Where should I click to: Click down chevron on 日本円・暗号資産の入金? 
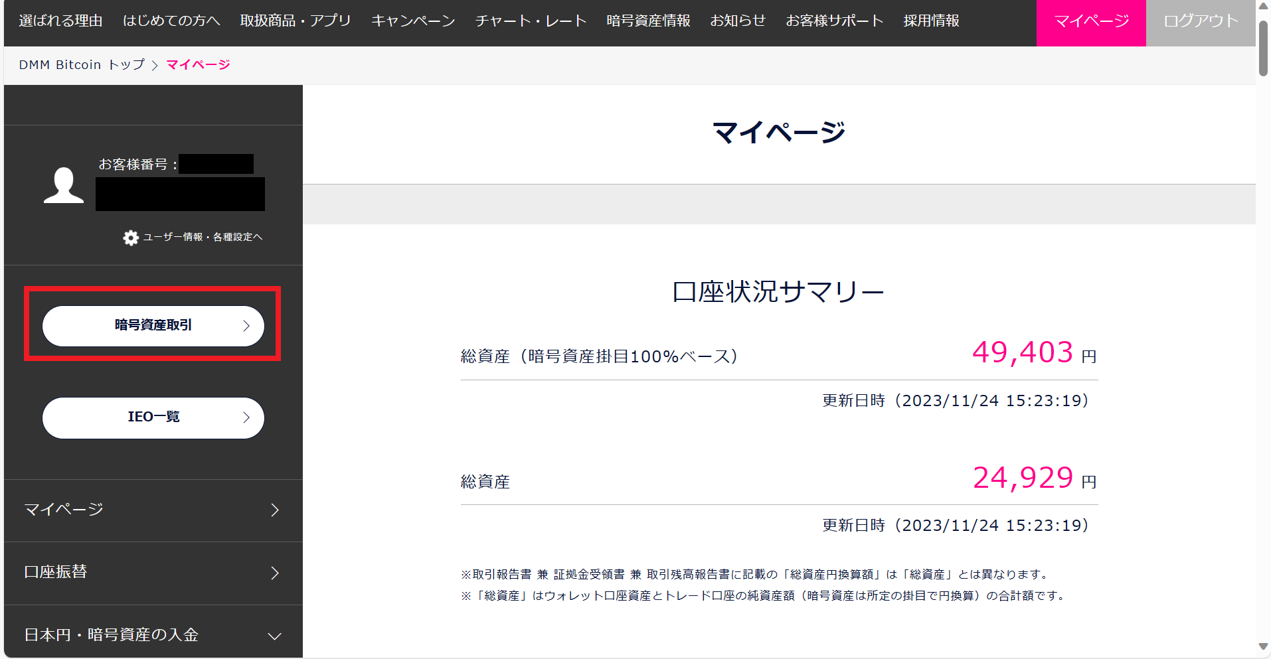click(274, 636)
